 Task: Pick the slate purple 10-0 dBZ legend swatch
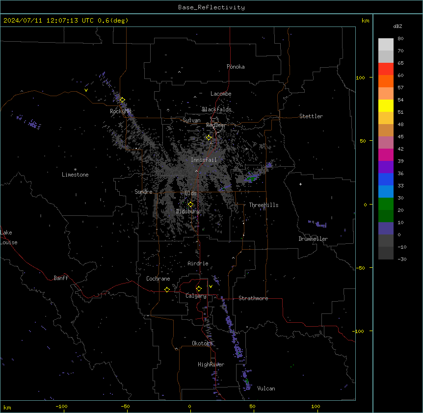pos(386,229)
